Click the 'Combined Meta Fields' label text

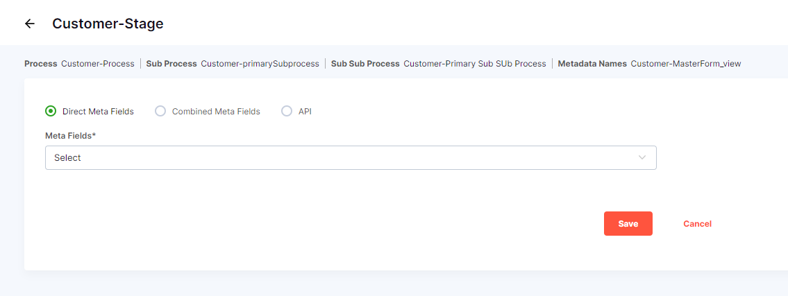point(216,111)
